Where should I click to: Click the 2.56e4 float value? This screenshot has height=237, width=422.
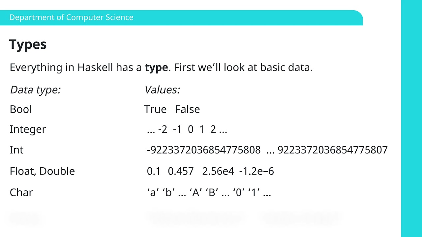click(x=218, y=171)
